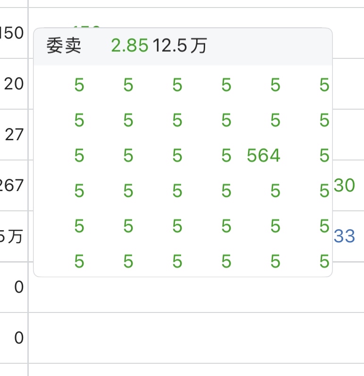
Task: Click the blue 33 value beside popup
Action: point(344,236)
